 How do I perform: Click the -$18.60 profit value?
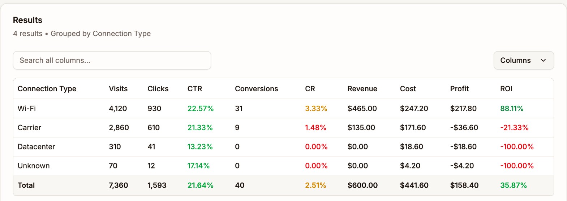click(x=463, y=147)
